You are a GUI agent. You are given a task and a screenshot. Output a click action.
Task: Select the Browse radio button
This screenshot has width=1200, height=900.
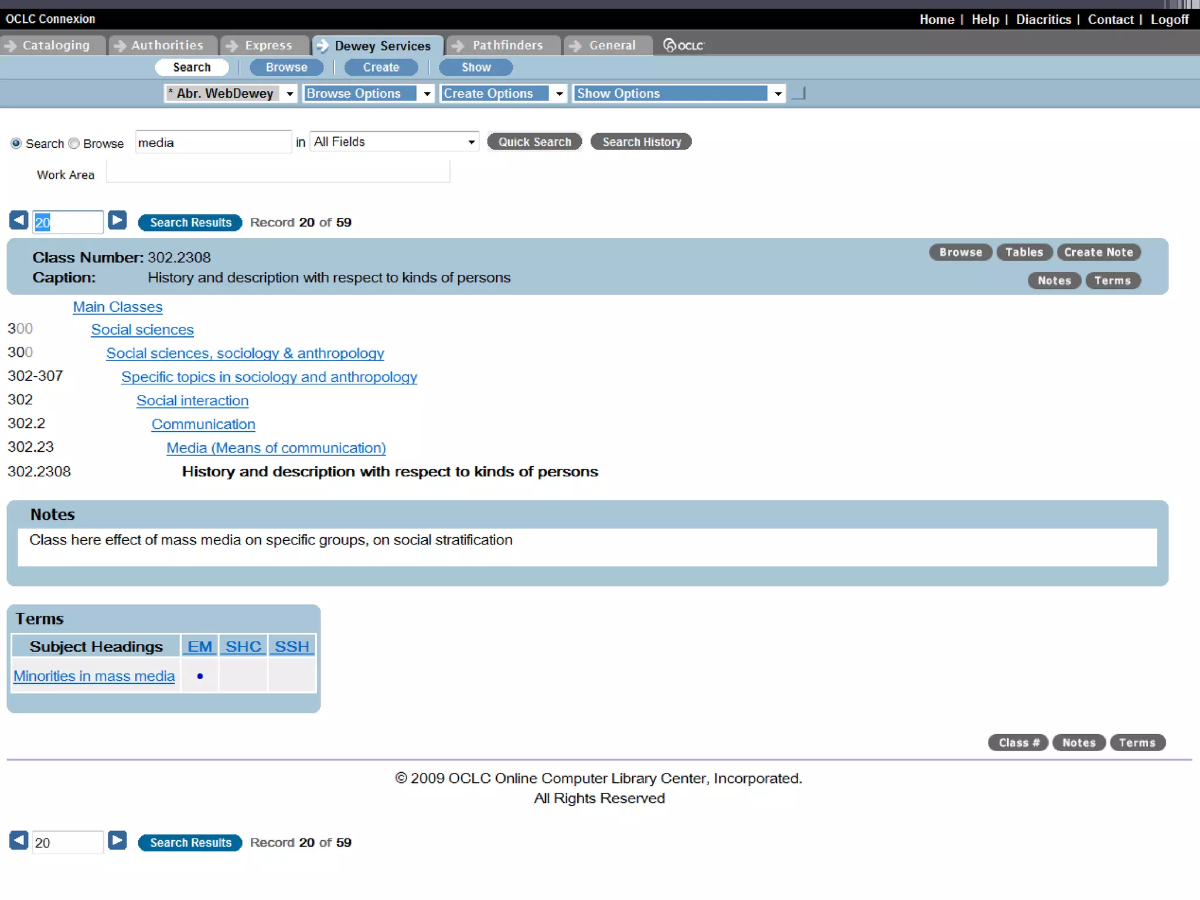(74, 144)
